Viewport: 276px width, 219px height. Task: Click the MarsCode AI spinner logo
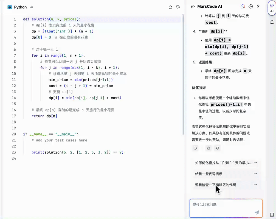point(193,6)
